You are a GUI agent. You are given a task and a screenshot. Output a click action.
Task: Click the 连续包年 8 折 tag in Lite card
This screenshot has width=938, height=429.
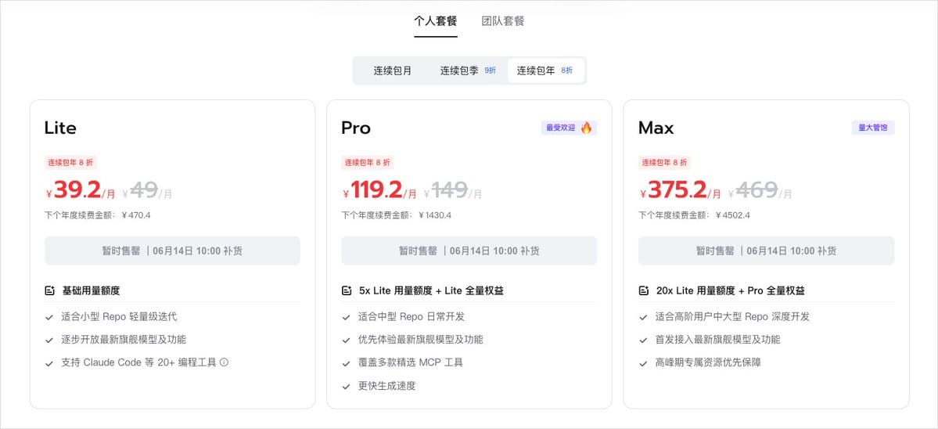pyautogui.click(x=70, y=162)
